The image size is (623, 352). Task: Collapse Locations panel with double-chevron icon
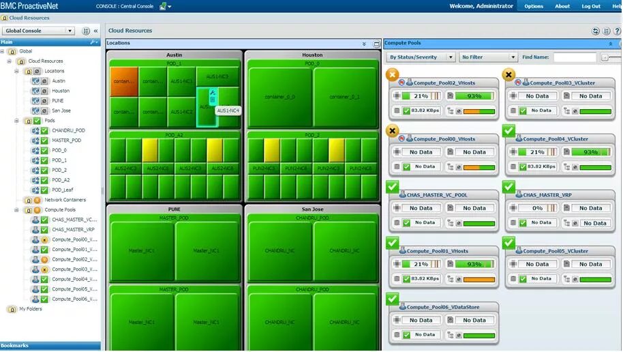click(x=364, y=44)
